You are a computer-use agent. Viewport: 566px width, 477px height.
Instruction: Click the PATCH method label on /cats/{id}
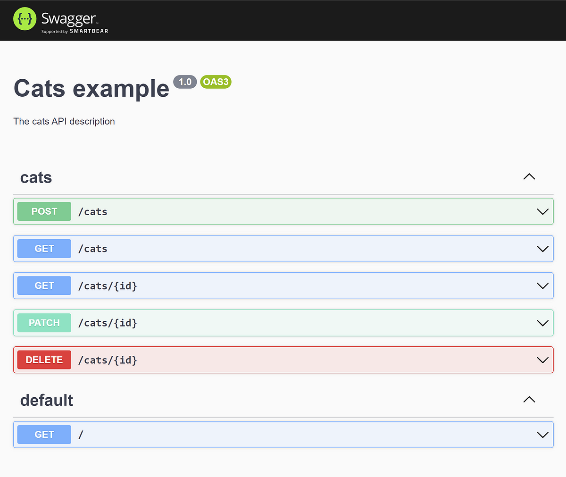(x=44, y=323)
